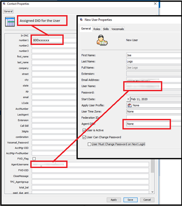Open the User Time Zone dropdown

tap(154, 112)
